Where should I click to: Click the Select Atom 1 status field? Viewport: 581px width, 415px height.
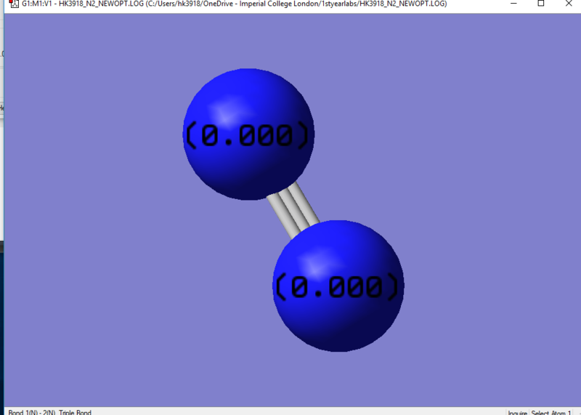[x=551, y=412]
